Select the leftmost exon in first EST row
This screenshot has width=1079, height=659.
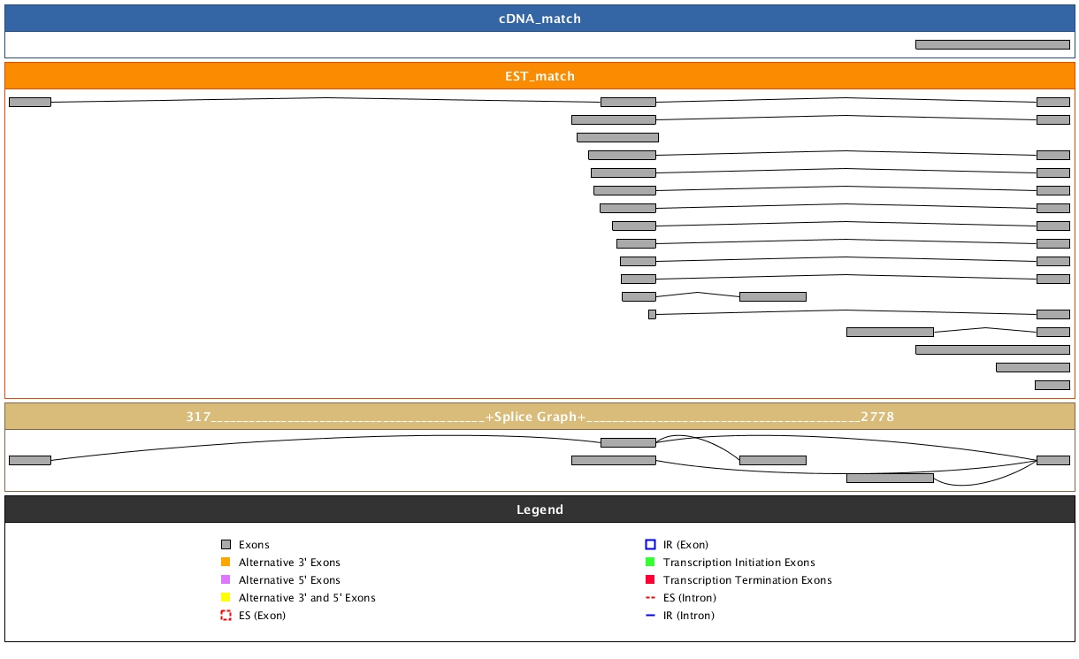click(30, 102)
